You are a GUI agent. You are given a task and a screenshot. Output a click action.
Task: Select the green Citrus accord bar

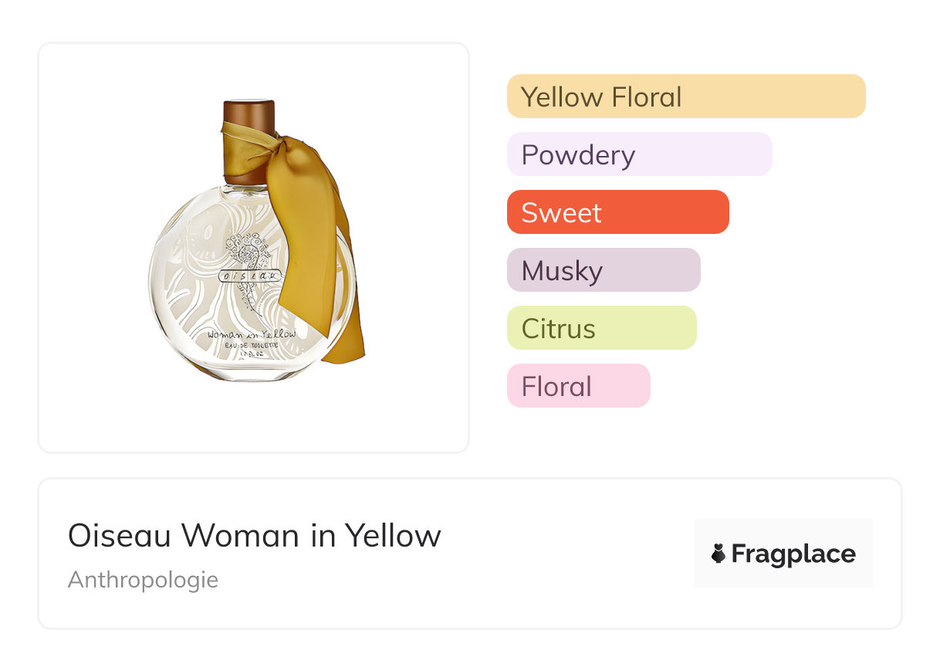[601, 328]
